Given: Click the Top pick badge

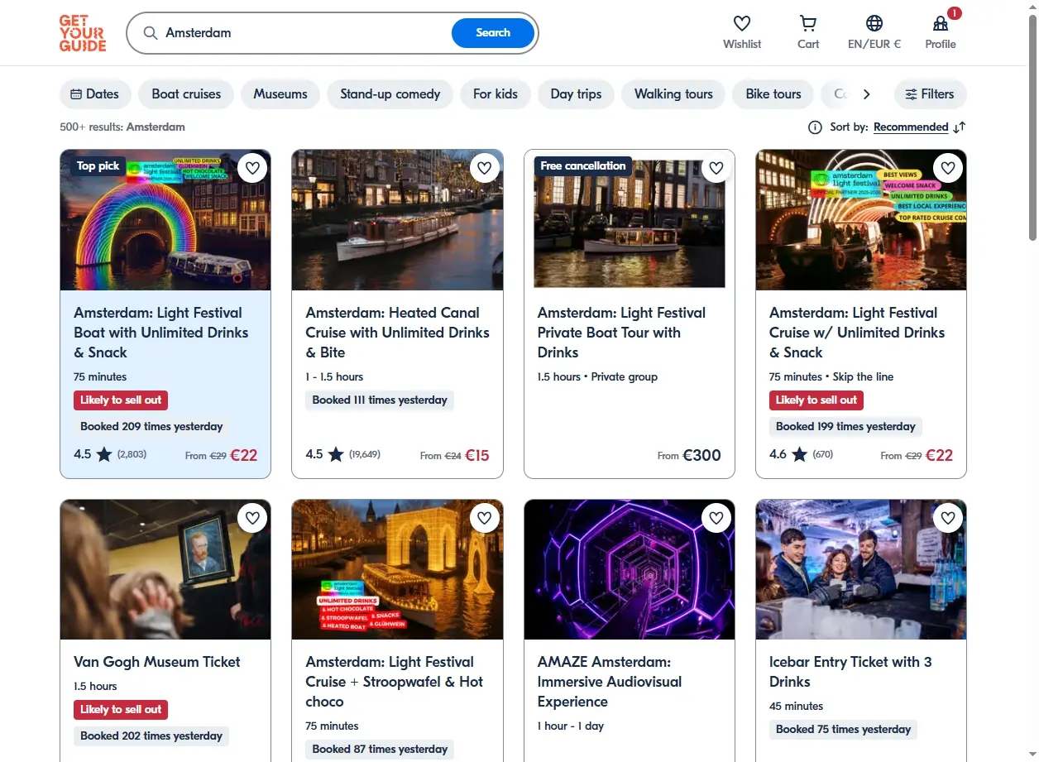Looking at the screenshot, I should [x=98, y=166].
